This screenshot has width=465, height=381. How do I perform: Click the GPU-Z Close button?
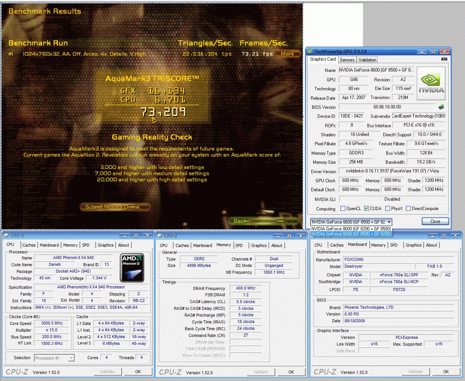point(435,221)
